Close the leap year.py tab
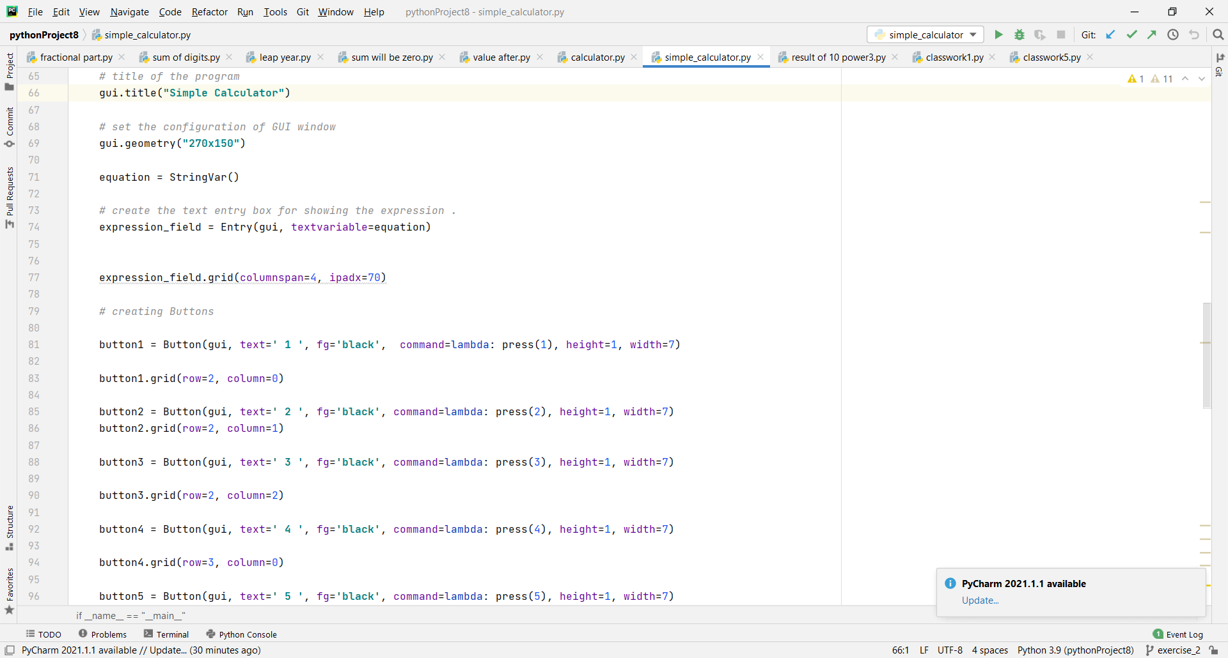The height and width of the screenshot is (658, 1228). pos(320,57)
